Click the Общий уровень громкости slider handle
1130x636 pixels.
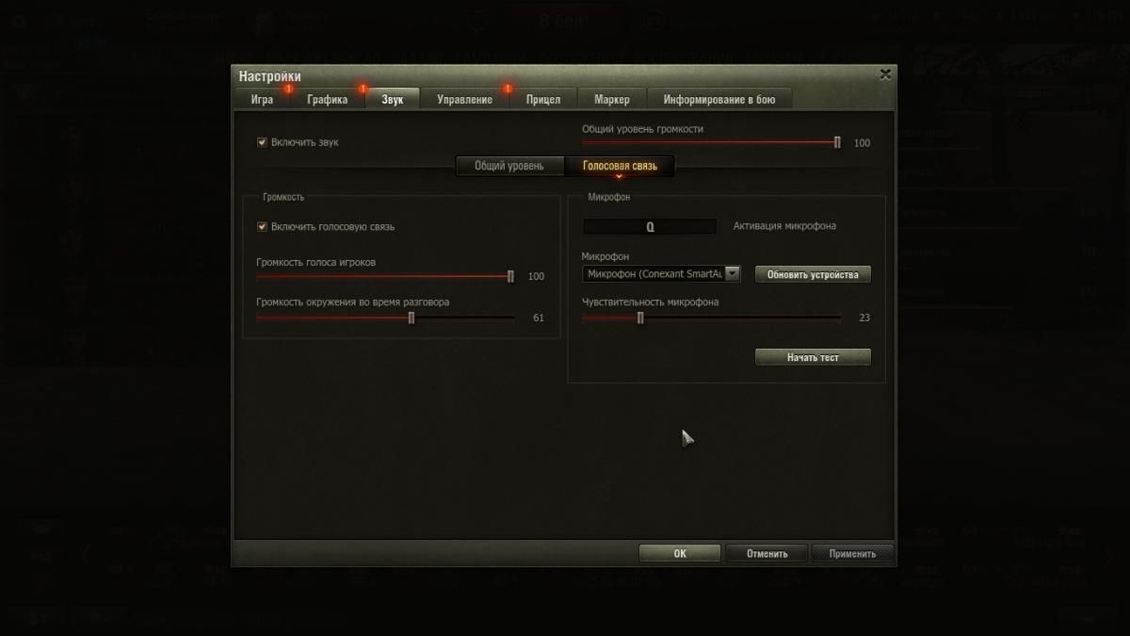pyautogui.click(x=837, y=142)
